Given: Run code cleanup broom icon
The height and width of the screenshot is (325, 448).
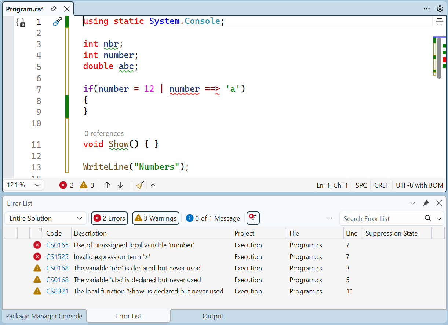Looking at the screenshot, I should (140, 185).
